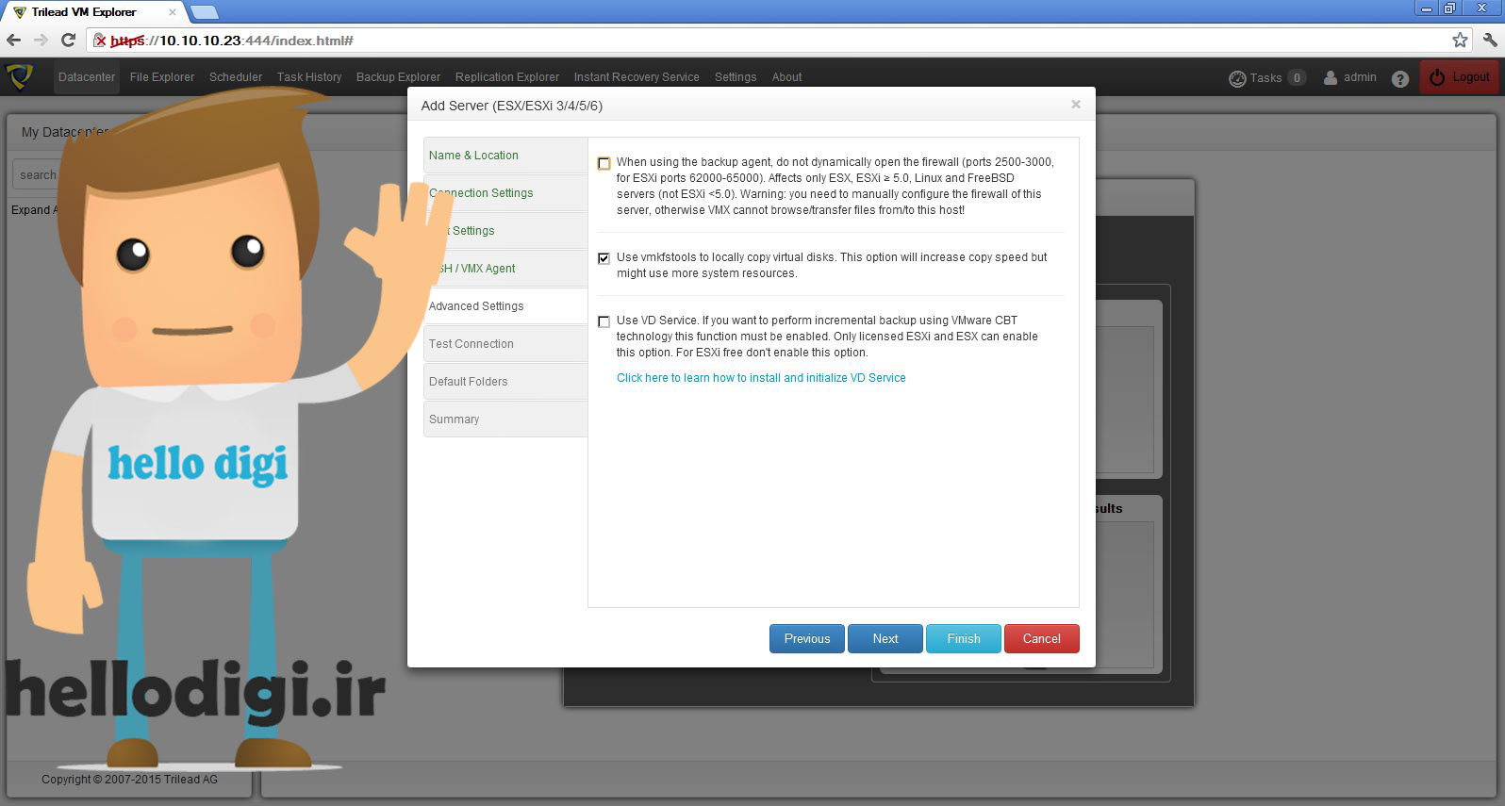The height and width of the screenshot is (806, 1505).
Task: Click the Trilead shield logo icon
Action: tap(20, 76)
